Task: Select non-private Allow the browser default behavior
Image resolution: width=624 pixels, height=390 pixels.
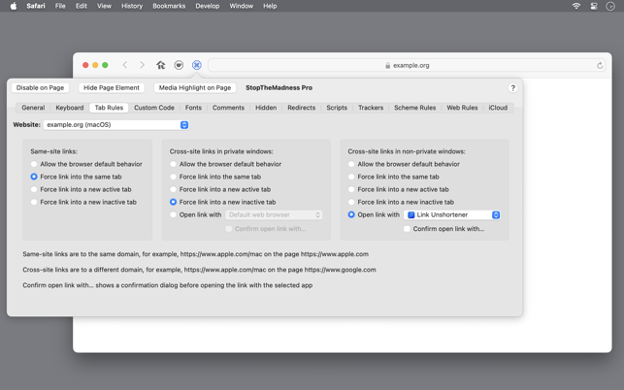Action: 351,164
